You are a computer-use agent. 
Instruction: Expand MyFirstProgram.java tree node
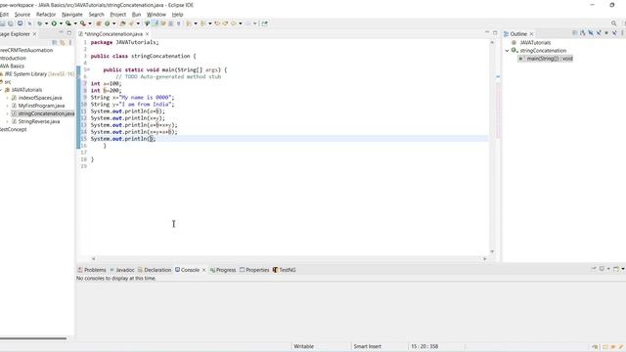(x=7, y=106)
